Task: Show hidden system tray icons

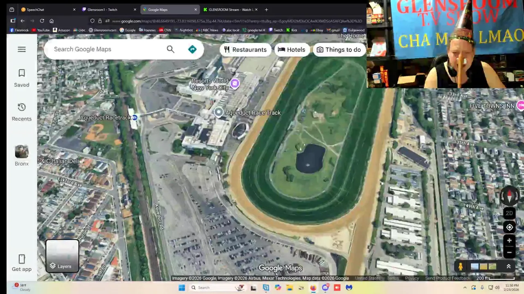Action: (465, 287)
